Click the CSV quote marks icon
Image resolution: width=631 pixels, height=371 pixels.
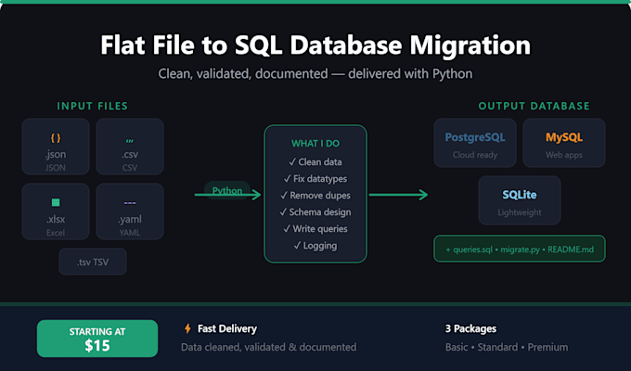pyautogui.click(x=130, y=140)
